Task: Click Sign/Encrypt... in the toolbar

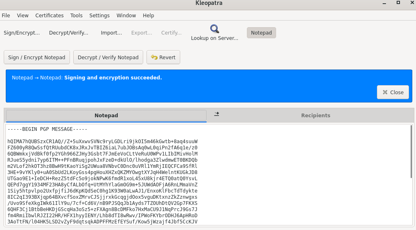Action: pyautogui.click(x=22, y=33)
